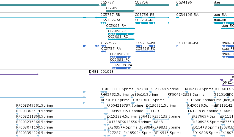Click the CG5757-PB protein label
This screenshot has width=234, height=137.
pos(111,43)
